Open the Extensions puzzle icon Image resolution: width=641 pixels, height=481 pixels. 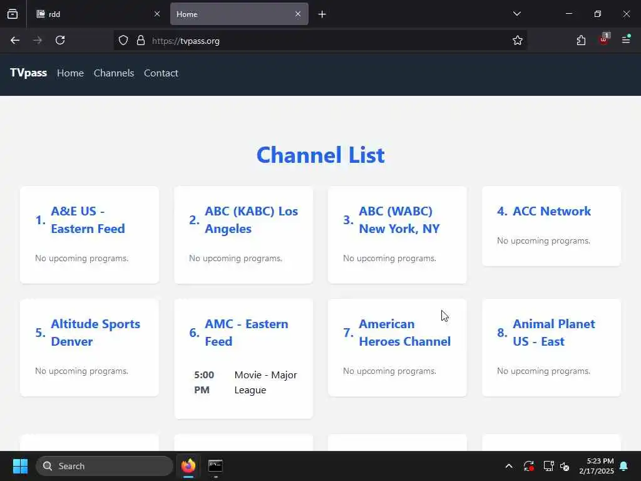point(581,41)
